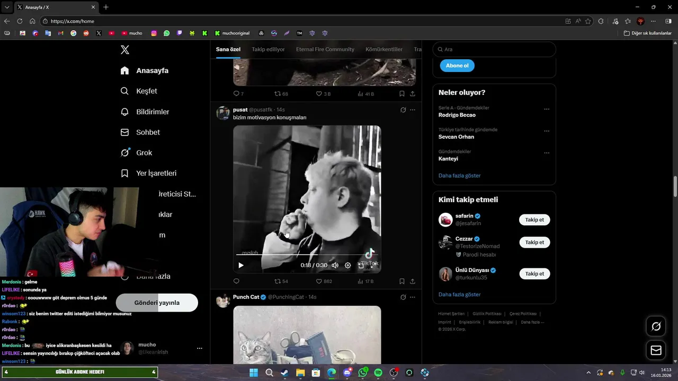Go to the browser home page
The height and width of the screenshot is (381, 678).
tap(32, 21)
